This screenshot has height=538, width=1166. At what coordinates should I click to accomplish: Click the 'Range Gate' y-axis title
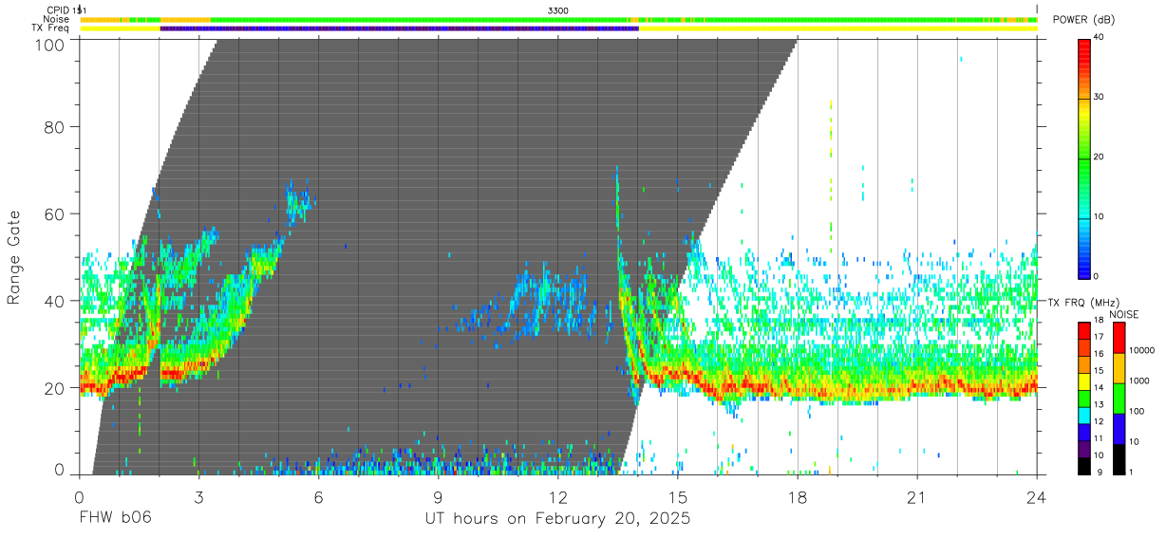coord(14,257)
